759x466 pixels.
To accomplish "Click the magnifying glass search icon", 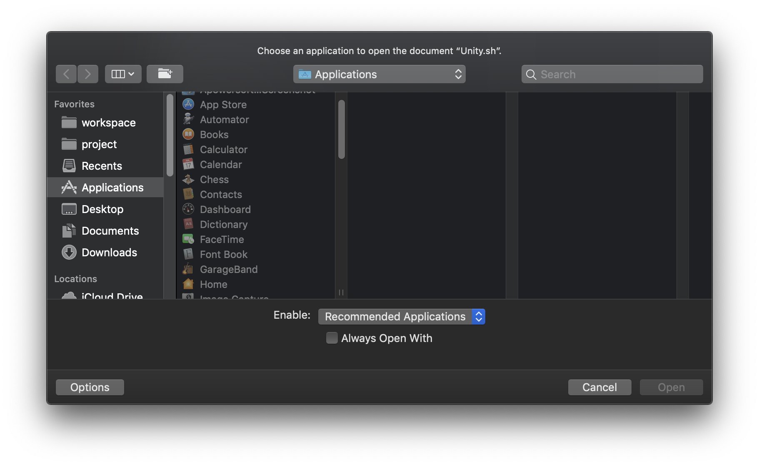I will click(x=531, y=74).
